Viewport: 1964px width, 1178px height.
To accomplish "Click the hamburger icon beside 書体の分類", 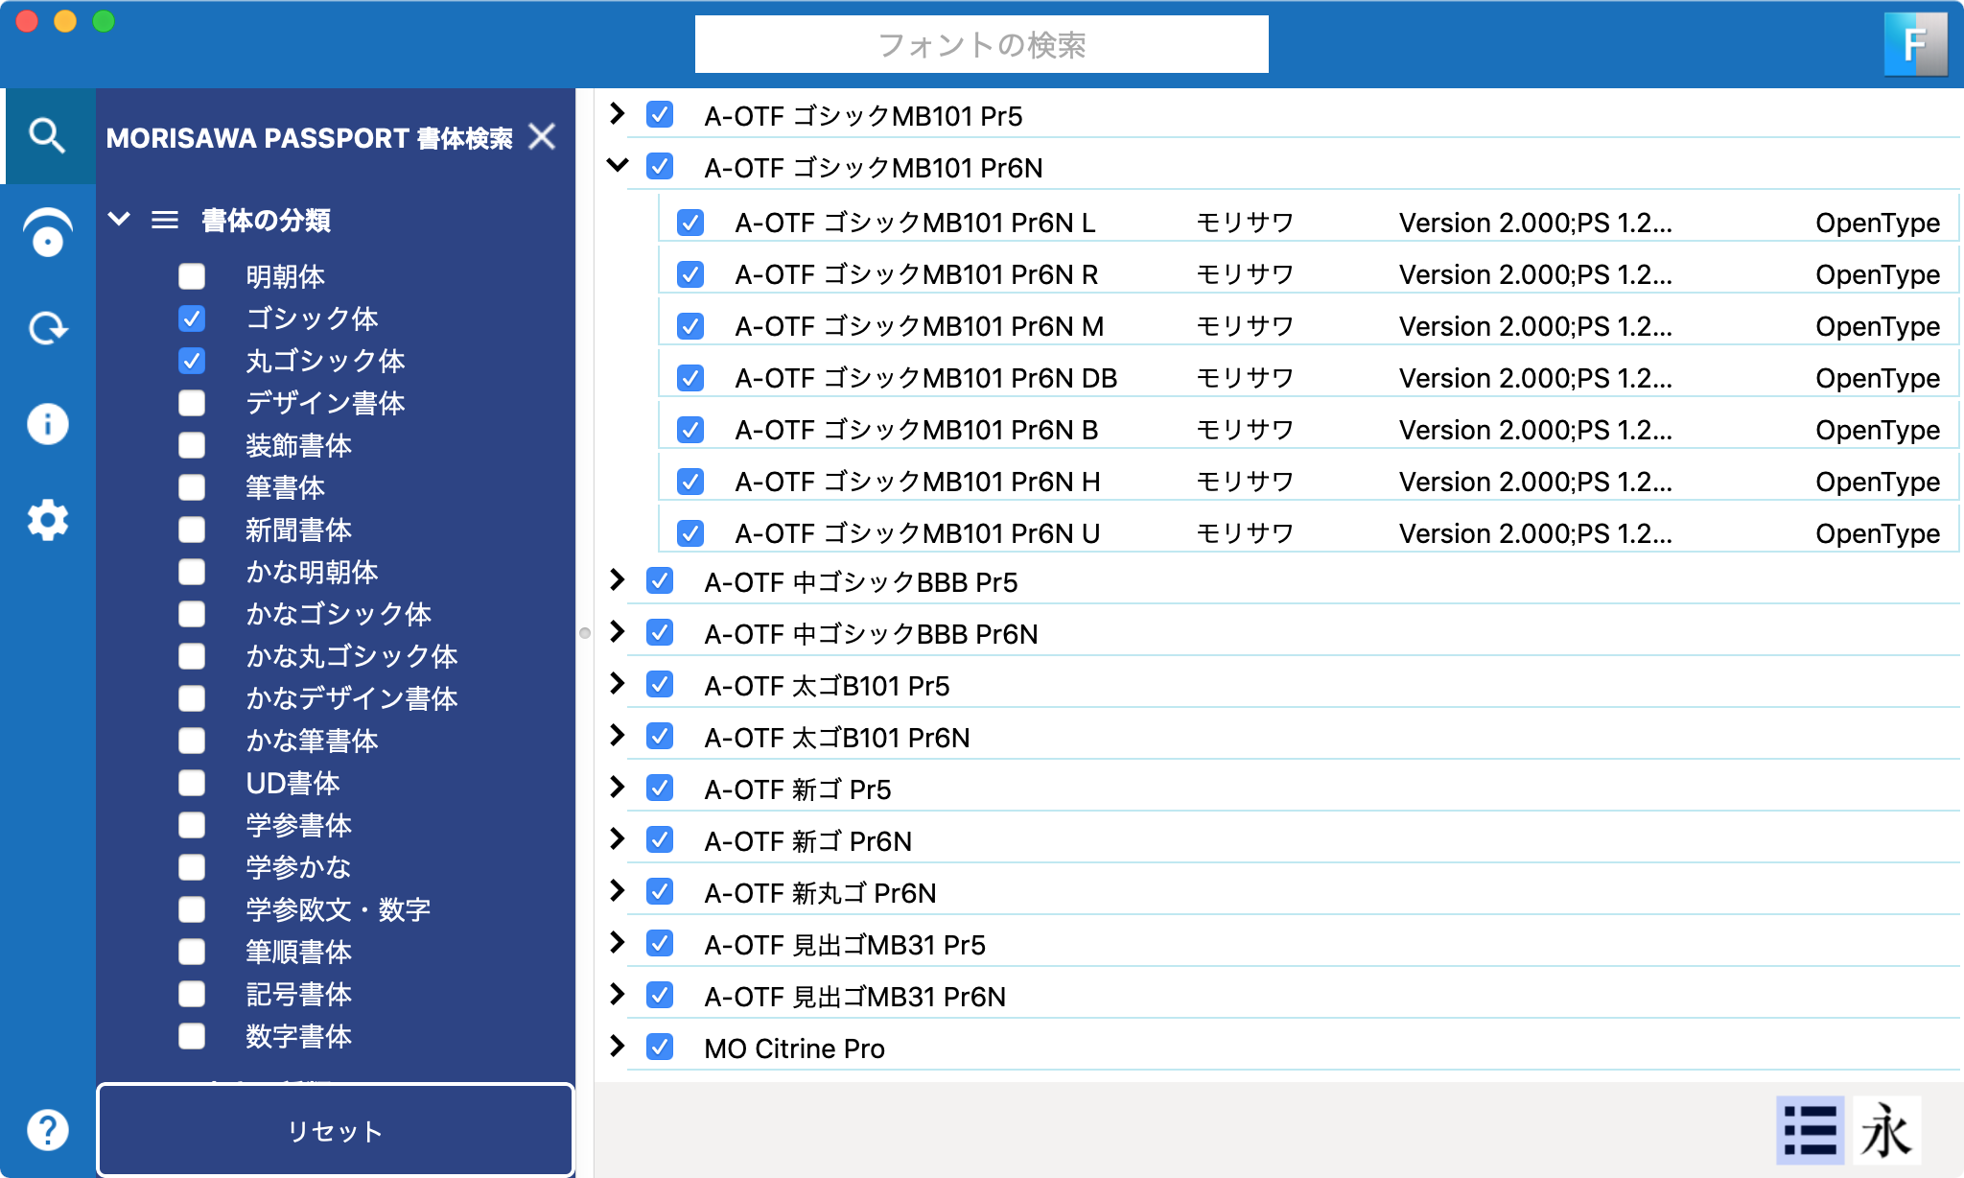I will pos(165,220).
